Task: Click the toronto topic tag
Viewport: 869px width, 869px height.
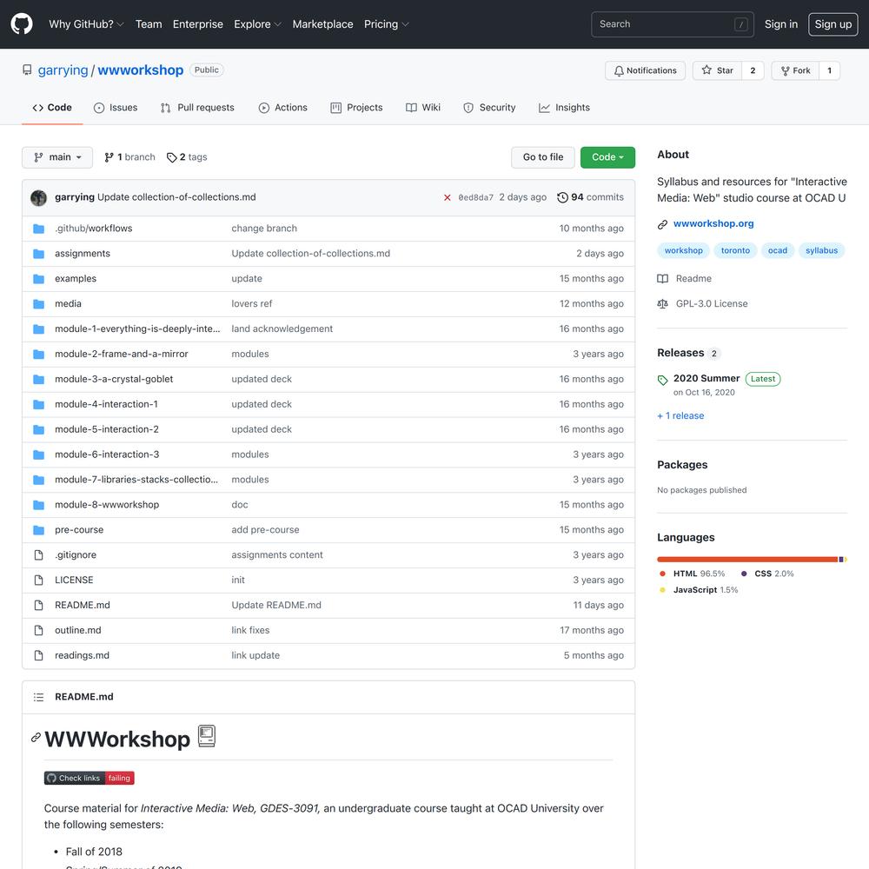Action: 735,250
